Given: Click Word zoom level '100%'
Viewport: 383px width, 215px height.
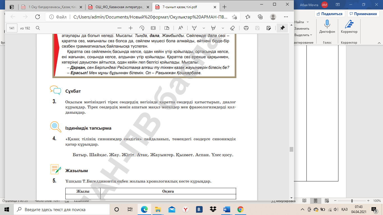Looking at the screenshot, I should pos(377,201).
